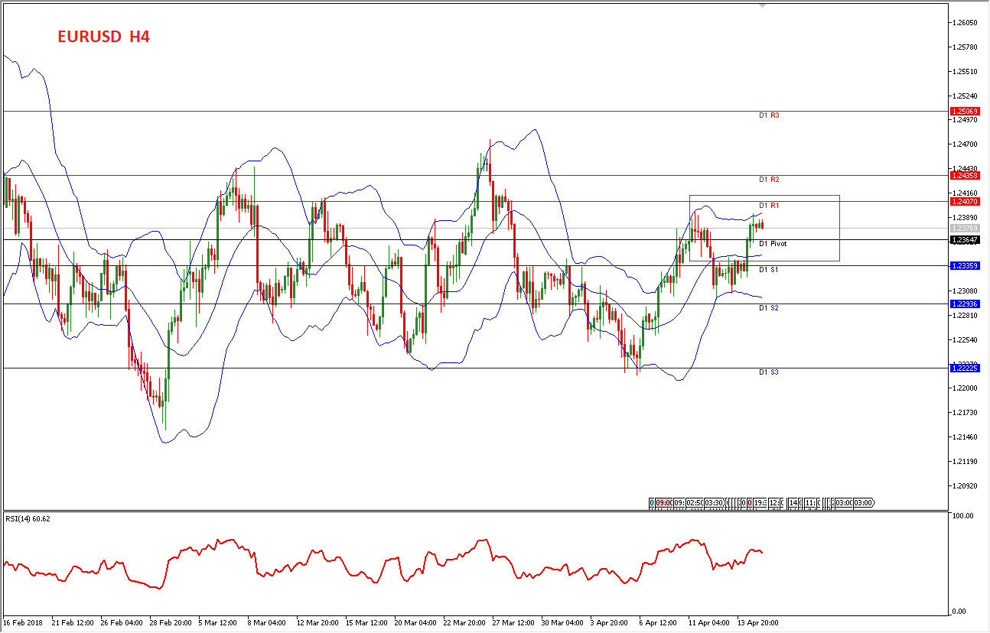
Task: Select the D1 R2 resistance label
Action: coord(769,180)
